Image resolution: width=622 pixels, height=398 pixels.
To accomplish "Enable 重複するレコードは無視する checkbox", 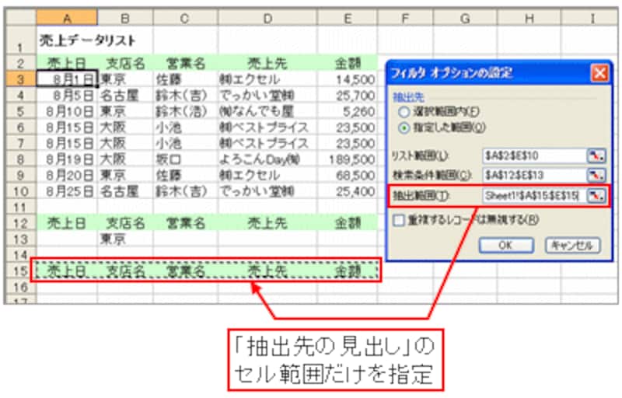I will pyautogui.click(x=400, y=220).
